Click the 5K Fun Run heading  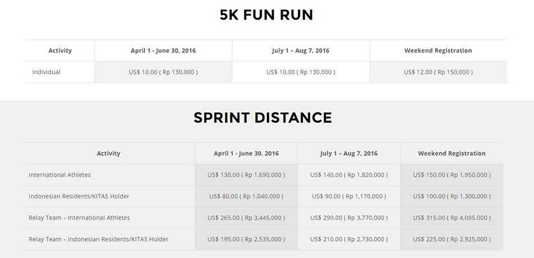[266, 15]
